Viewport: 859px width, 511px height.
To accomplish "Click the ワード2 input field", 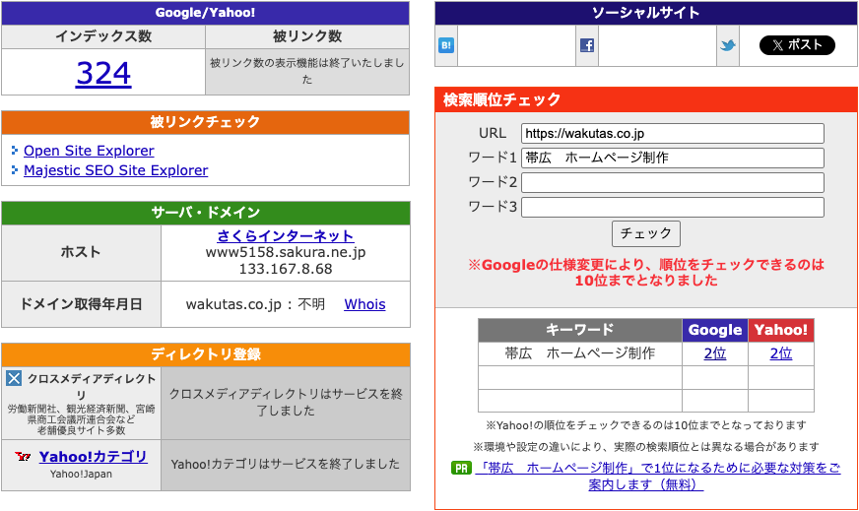I will pyautogui.click(x=672, y=182).
